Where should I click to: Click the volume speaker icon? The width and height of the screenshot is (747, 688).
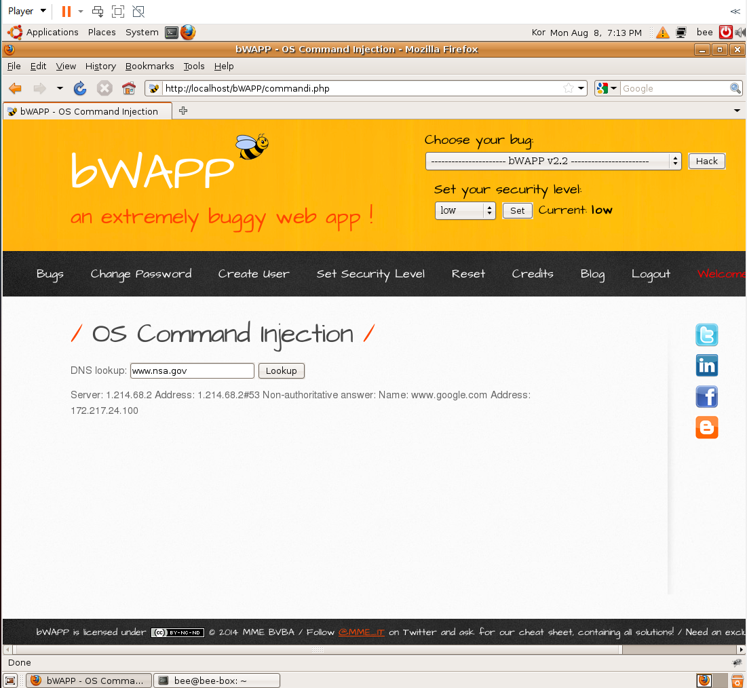(x=740, y=32)
